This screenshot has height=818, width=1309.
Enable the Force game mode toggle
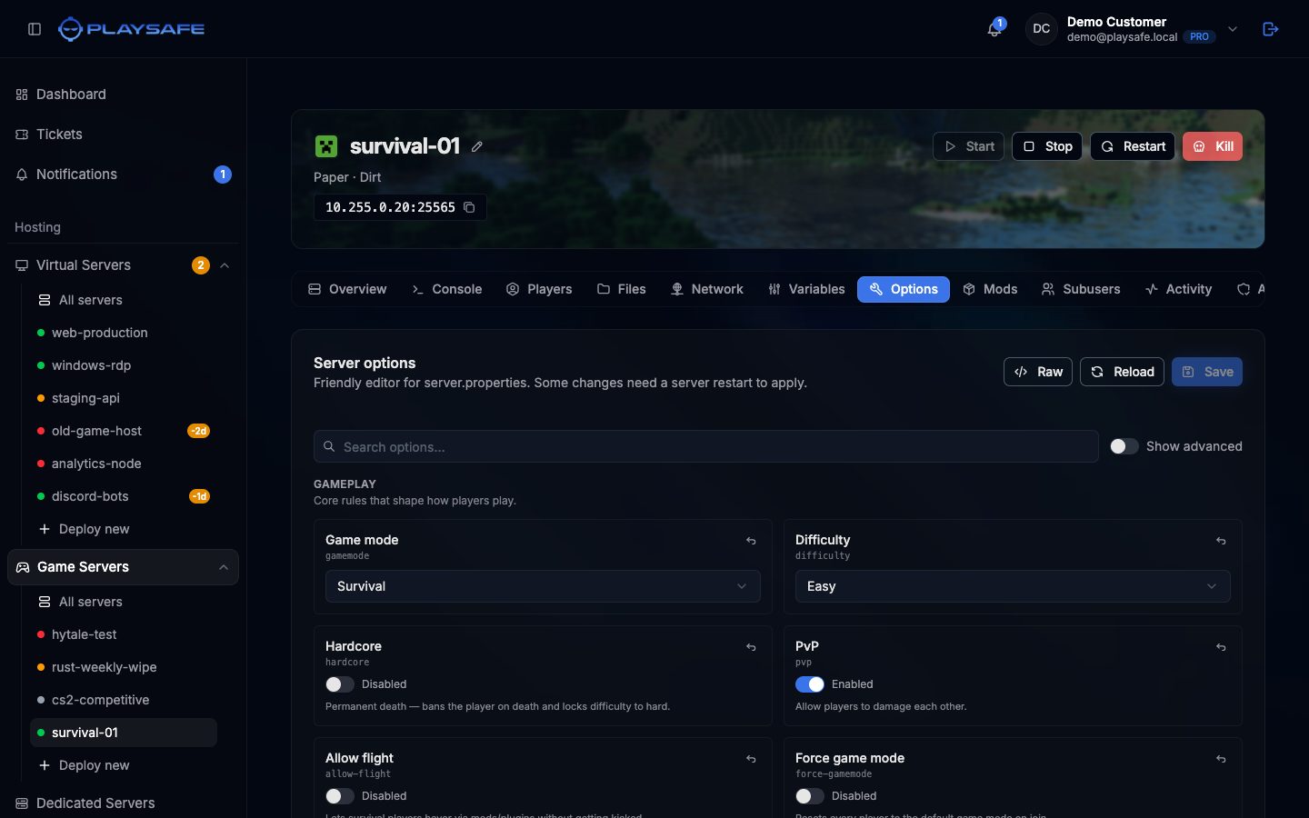point(810,796)
